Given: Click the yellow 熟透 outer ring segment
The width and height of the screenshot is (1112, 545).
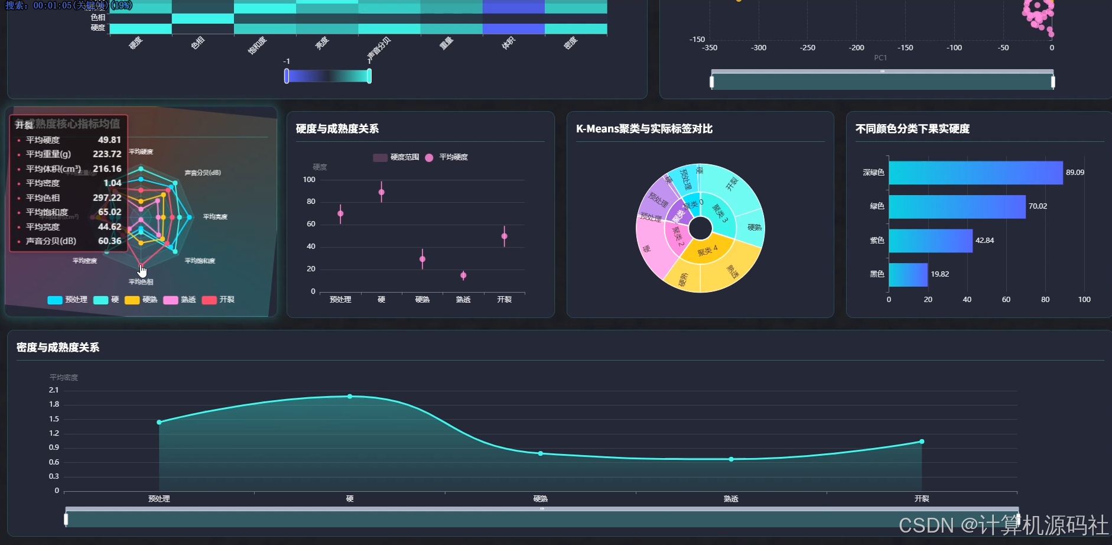Looking at the screenshot, I should click(731, 272).
